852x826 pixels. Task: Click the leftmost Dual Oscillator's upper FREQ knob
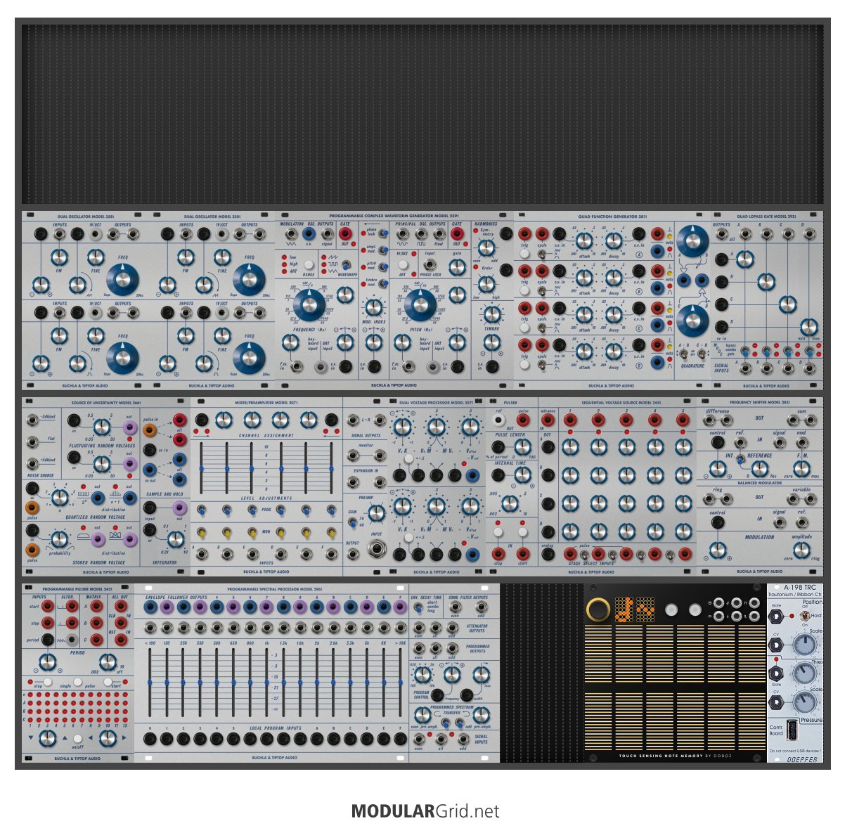pyautogui.click(x=122, y=279)
